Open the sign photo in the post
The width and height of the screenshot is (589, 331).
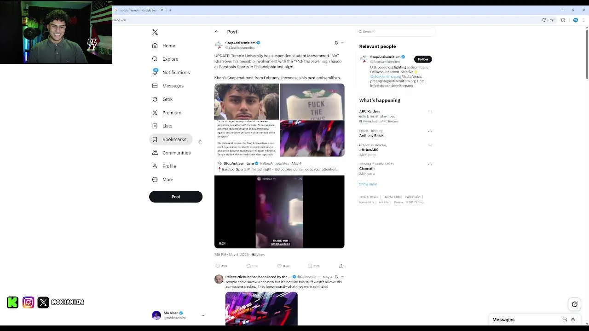tap(312, 102)
